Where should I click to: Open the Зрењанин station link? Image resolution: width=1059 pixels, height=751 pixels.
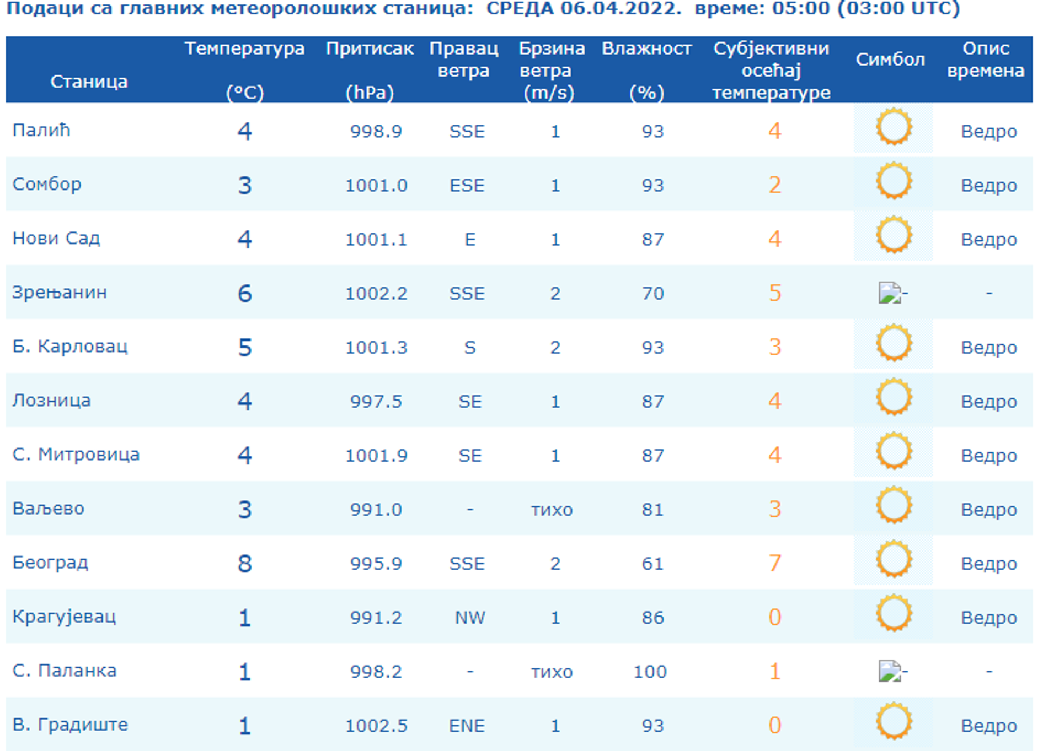click(60, 292)
